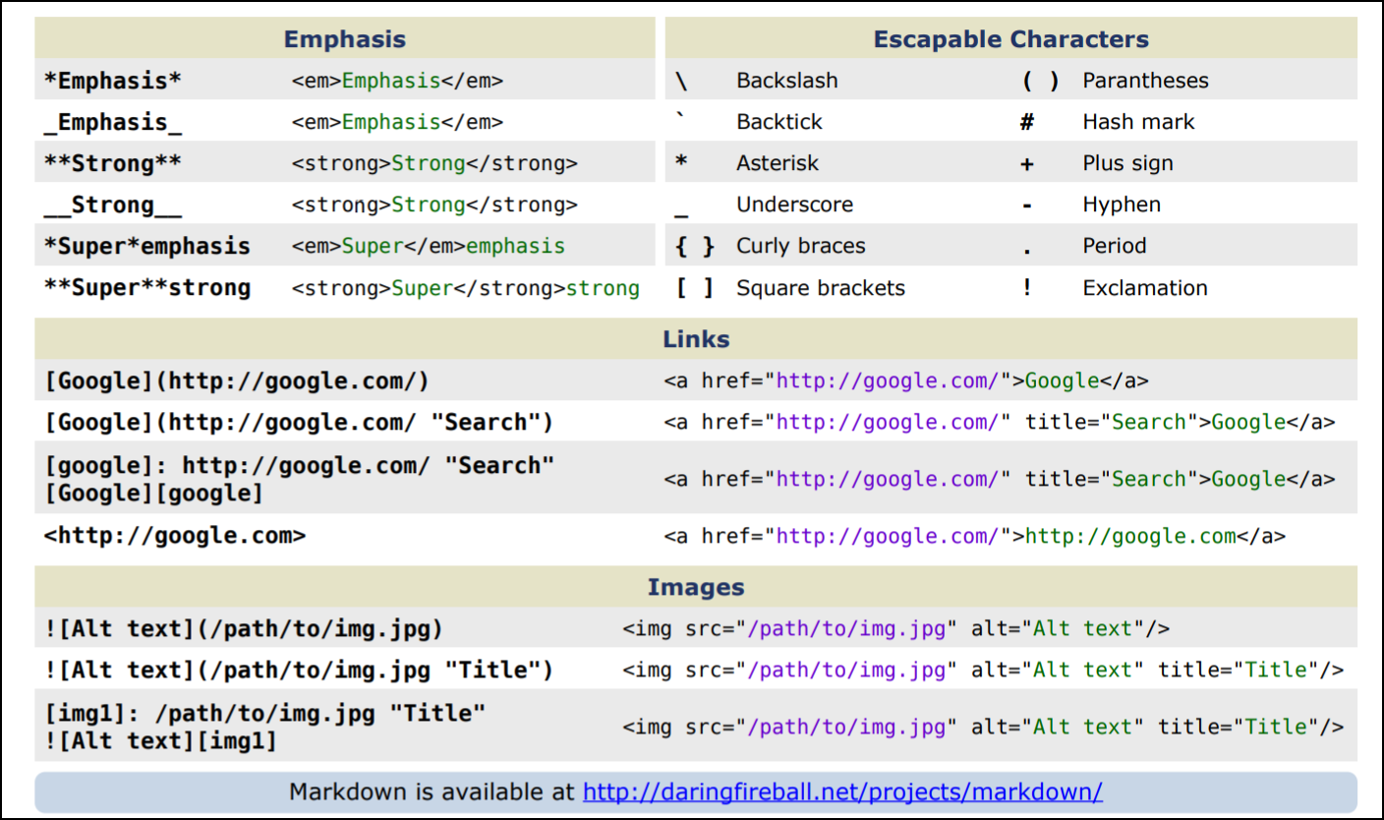The height and width of the screenshot is (820, 1384).
Task: Click the # symbol character
Action: pos(1027,122)
